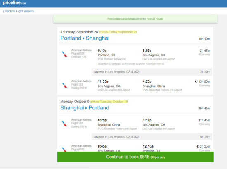Click highlighted arrives Tuesday, October 10 note
Image resolution: width=227 pixels, height=169 pixels.
point(109,102)
